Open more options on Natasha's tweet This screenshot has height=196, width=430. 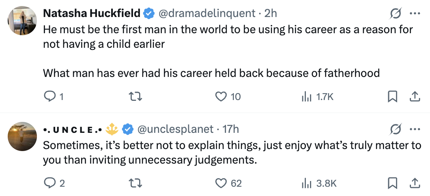click(x=415, y=13)
